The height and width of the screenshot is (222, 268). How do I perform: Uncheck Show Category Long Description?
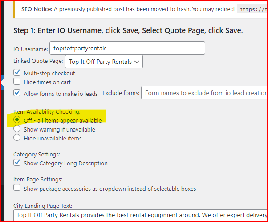17,163
